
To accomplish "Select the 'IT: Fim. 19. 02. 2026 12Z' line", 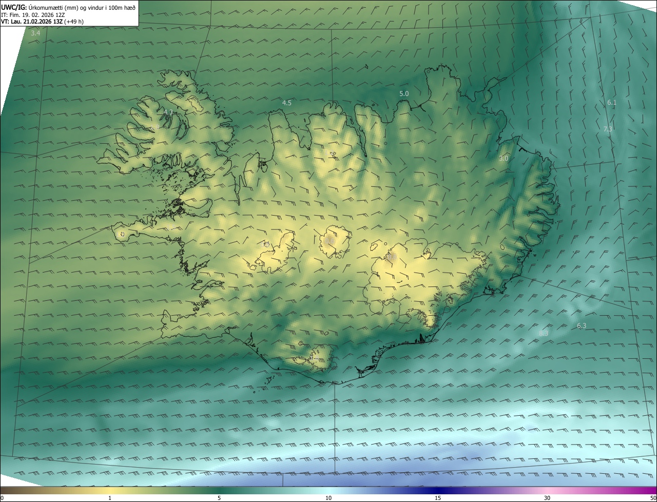I will point(34,14).
